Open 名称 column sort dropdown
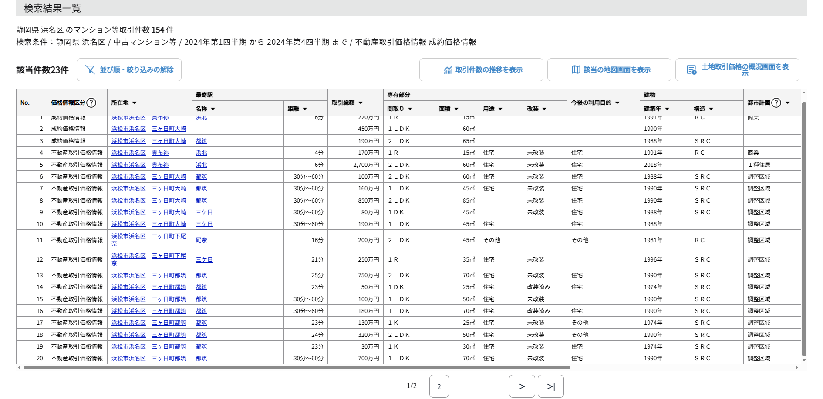823x399 pixels. click(x=213, y=109)
